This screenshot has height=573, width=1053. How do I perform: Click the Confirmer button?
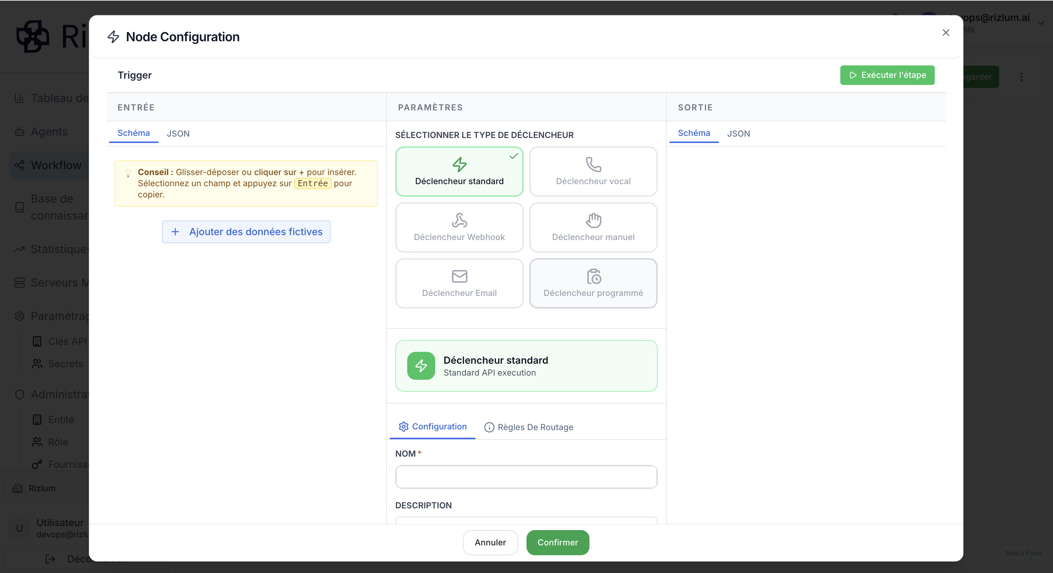pos(558,542)
